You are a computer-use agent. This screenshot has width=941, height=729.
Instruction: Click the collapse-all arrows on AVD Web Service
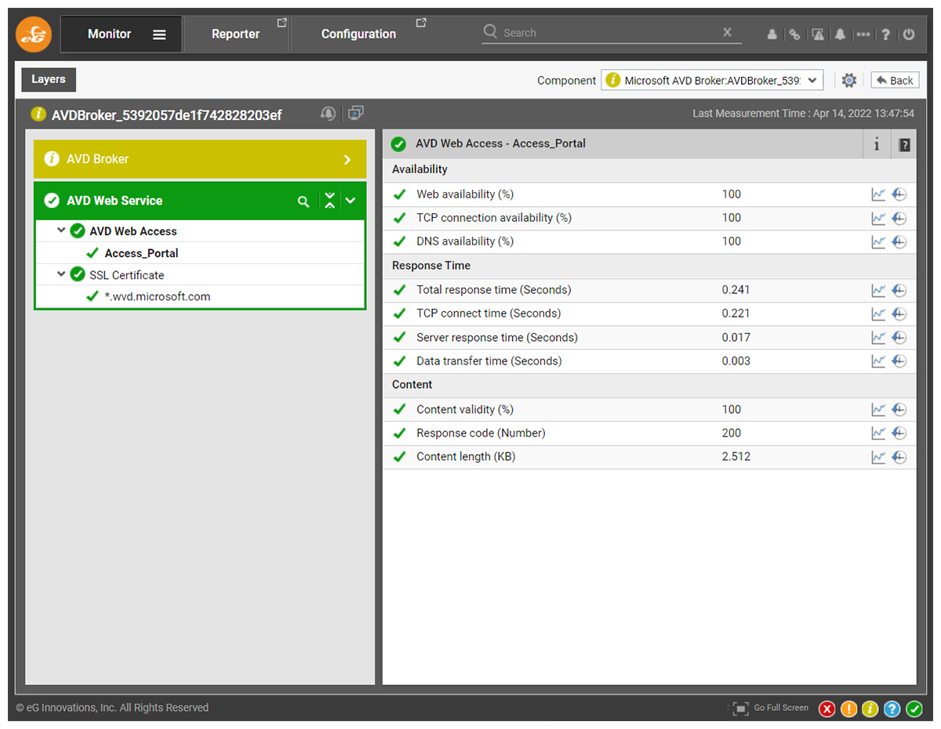pyautogui.click(x=329, y=201)
